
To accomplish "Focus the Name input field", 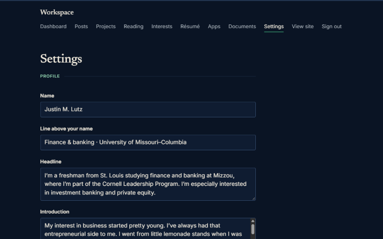I will tap(148, 109).
